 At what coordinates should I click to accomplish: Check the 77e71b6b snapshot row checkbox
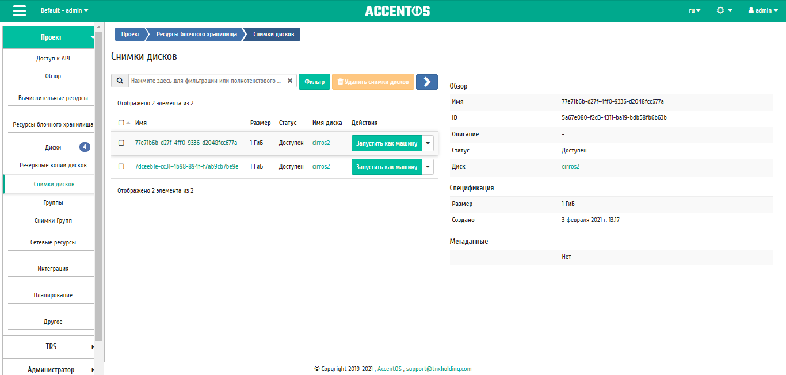(x=121, y=143)
